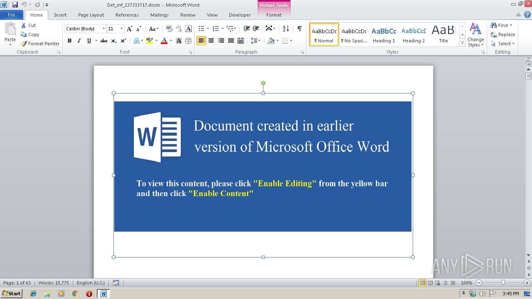Clear formatting icon

point(169,29)
